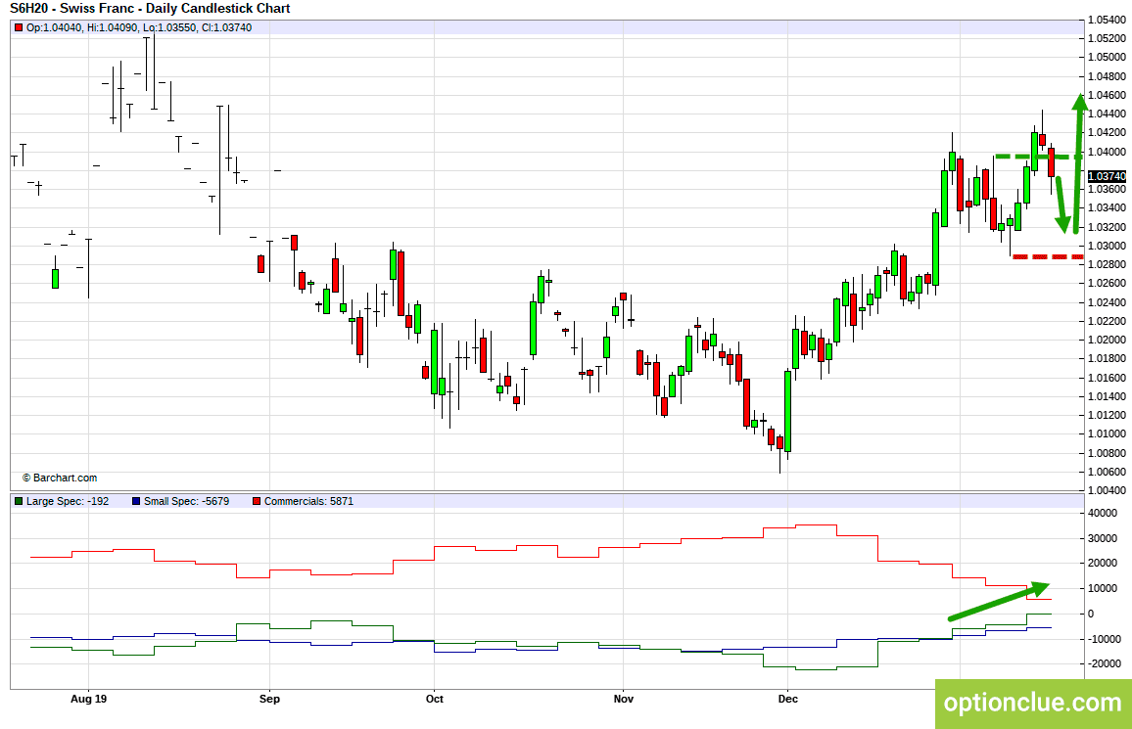Click the 1.04600 price axis label

[1107, 95]
